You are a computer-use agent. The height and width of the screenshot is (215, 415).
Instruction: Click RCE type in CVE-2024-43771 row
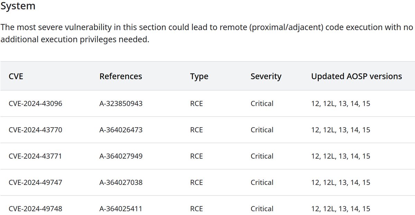pos(196,156)
